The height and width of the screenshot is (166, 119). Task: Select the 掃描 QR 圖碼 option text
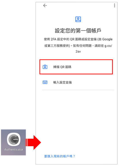click(62, 67)
